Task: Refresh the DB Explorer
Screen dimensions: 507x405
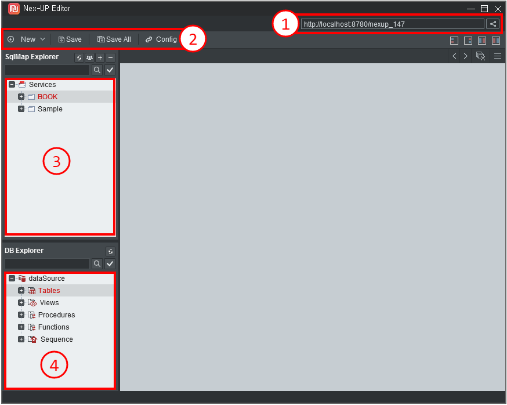Action: (110, 252)
